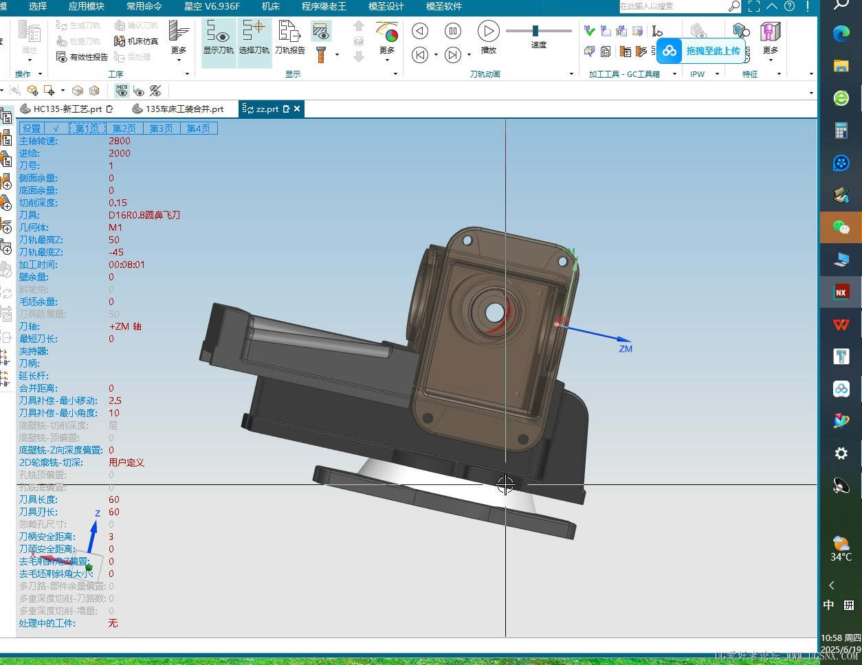Open the 机床 ribbon tab

[271, 6]
